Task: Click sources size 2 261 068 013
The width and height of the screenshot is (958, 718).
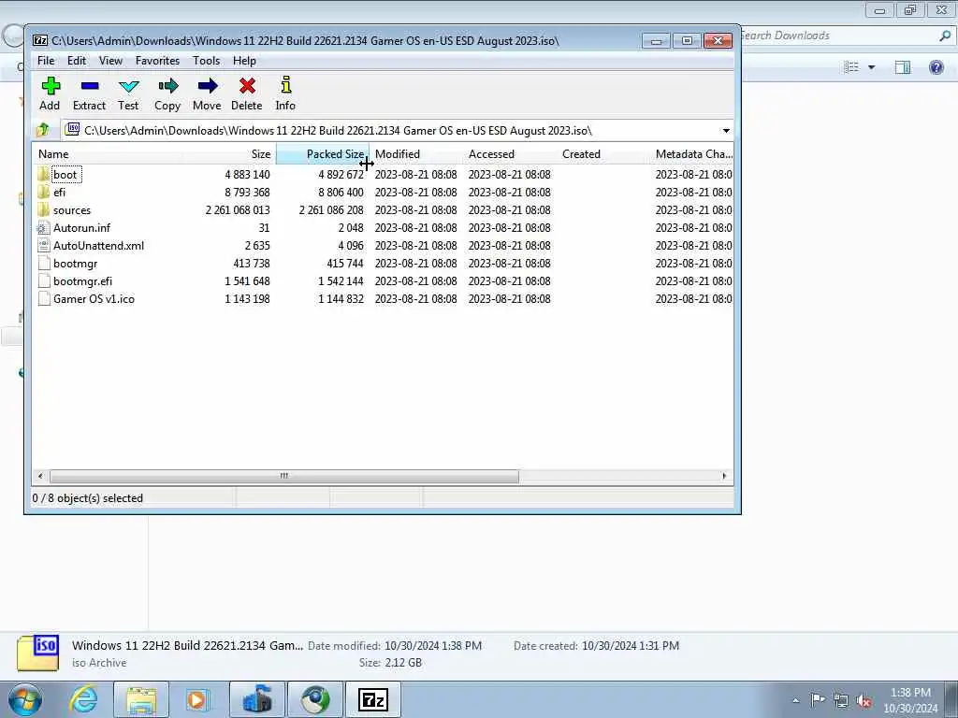Action: (x=238, y=210)
